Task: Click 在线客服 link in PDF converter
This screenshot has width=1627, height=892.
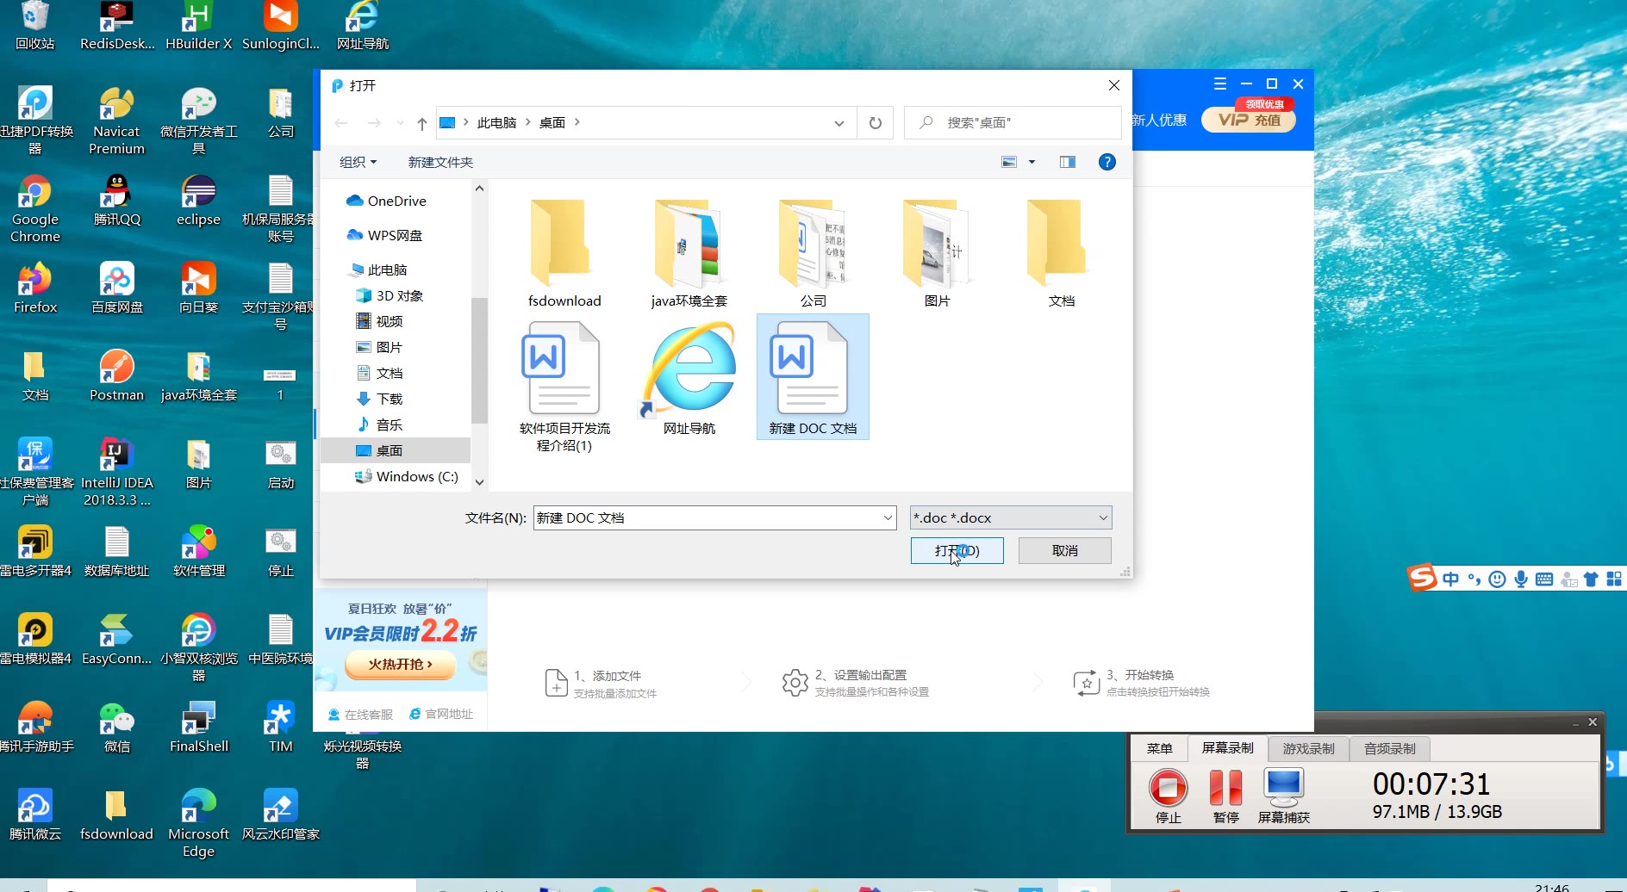Action: [x=360, y=715]
